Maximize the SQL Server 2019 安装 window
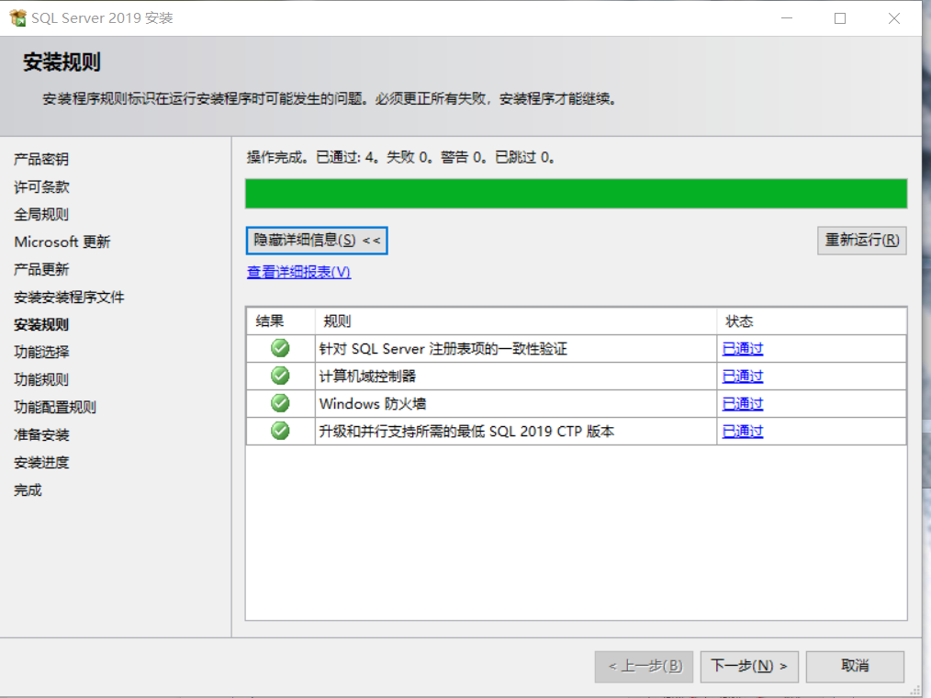This screenshot has height=698, width=931. (840, 18)
